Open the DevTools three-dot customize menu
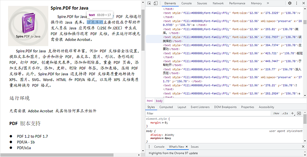The width and height of the screenshot is (307, 157). (297, 3)
